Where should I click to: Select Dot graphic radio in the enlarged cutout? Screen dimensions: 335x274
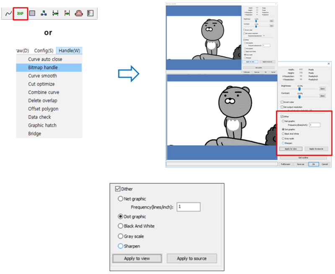click(121, 217)
